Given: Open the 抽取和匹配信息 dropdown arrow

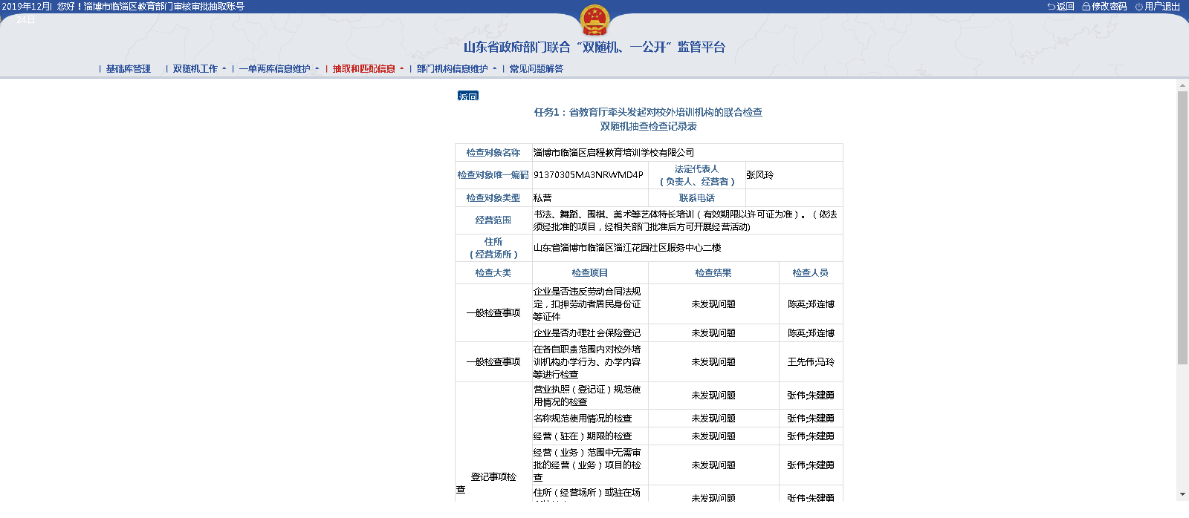Looking at the screenshot, I should pos(402,69).
